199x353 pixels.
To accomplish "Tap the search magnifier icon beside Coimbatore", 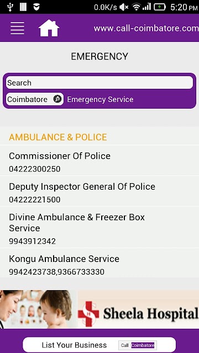I will pyautogui.click(x=57, y=99).
